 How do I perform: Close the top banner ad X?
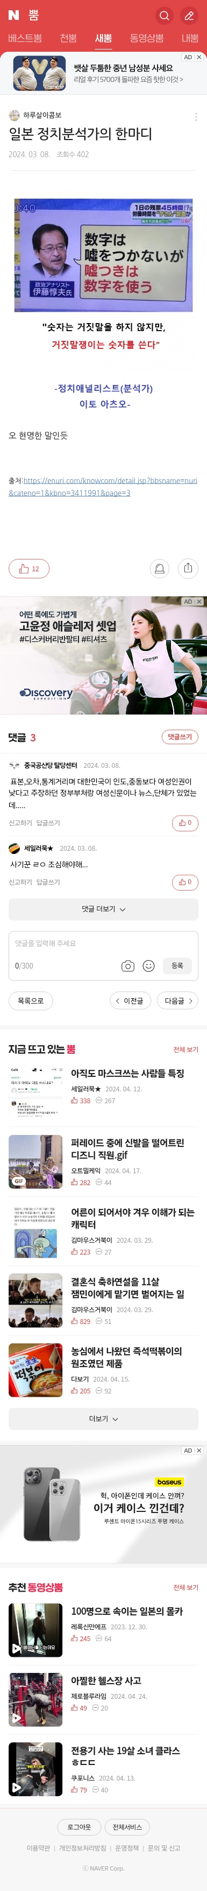tap(199, 57)
